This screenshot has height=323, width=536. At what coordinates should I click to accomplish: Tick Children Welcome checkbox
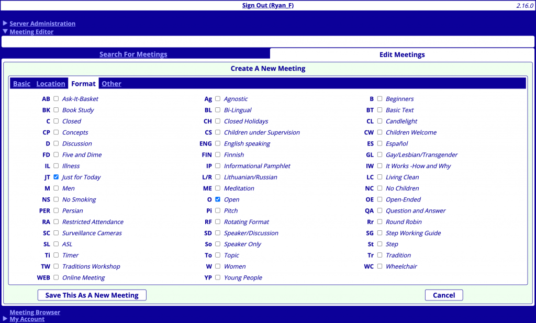tap(380, 132)
